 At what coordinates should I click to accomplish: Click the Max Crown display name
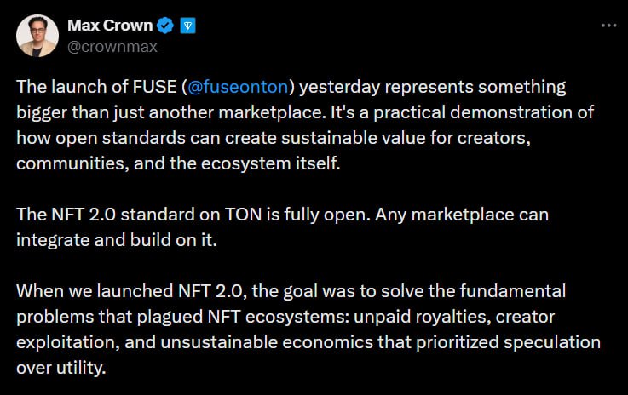[x=110, y=26]
